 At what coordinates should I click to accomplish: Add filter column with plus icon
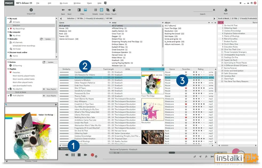[215, 23]
